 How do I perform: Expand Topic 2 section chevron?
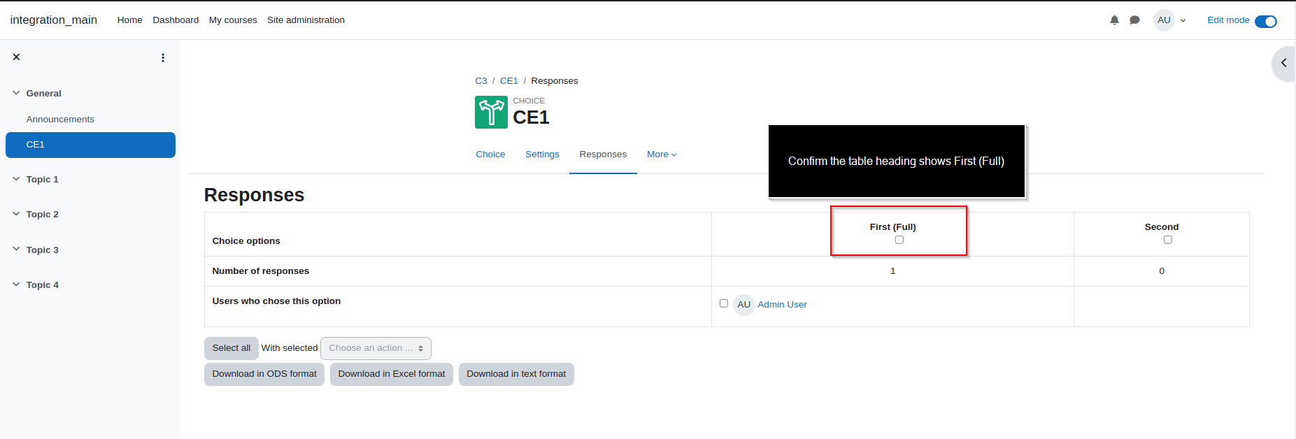16,214
